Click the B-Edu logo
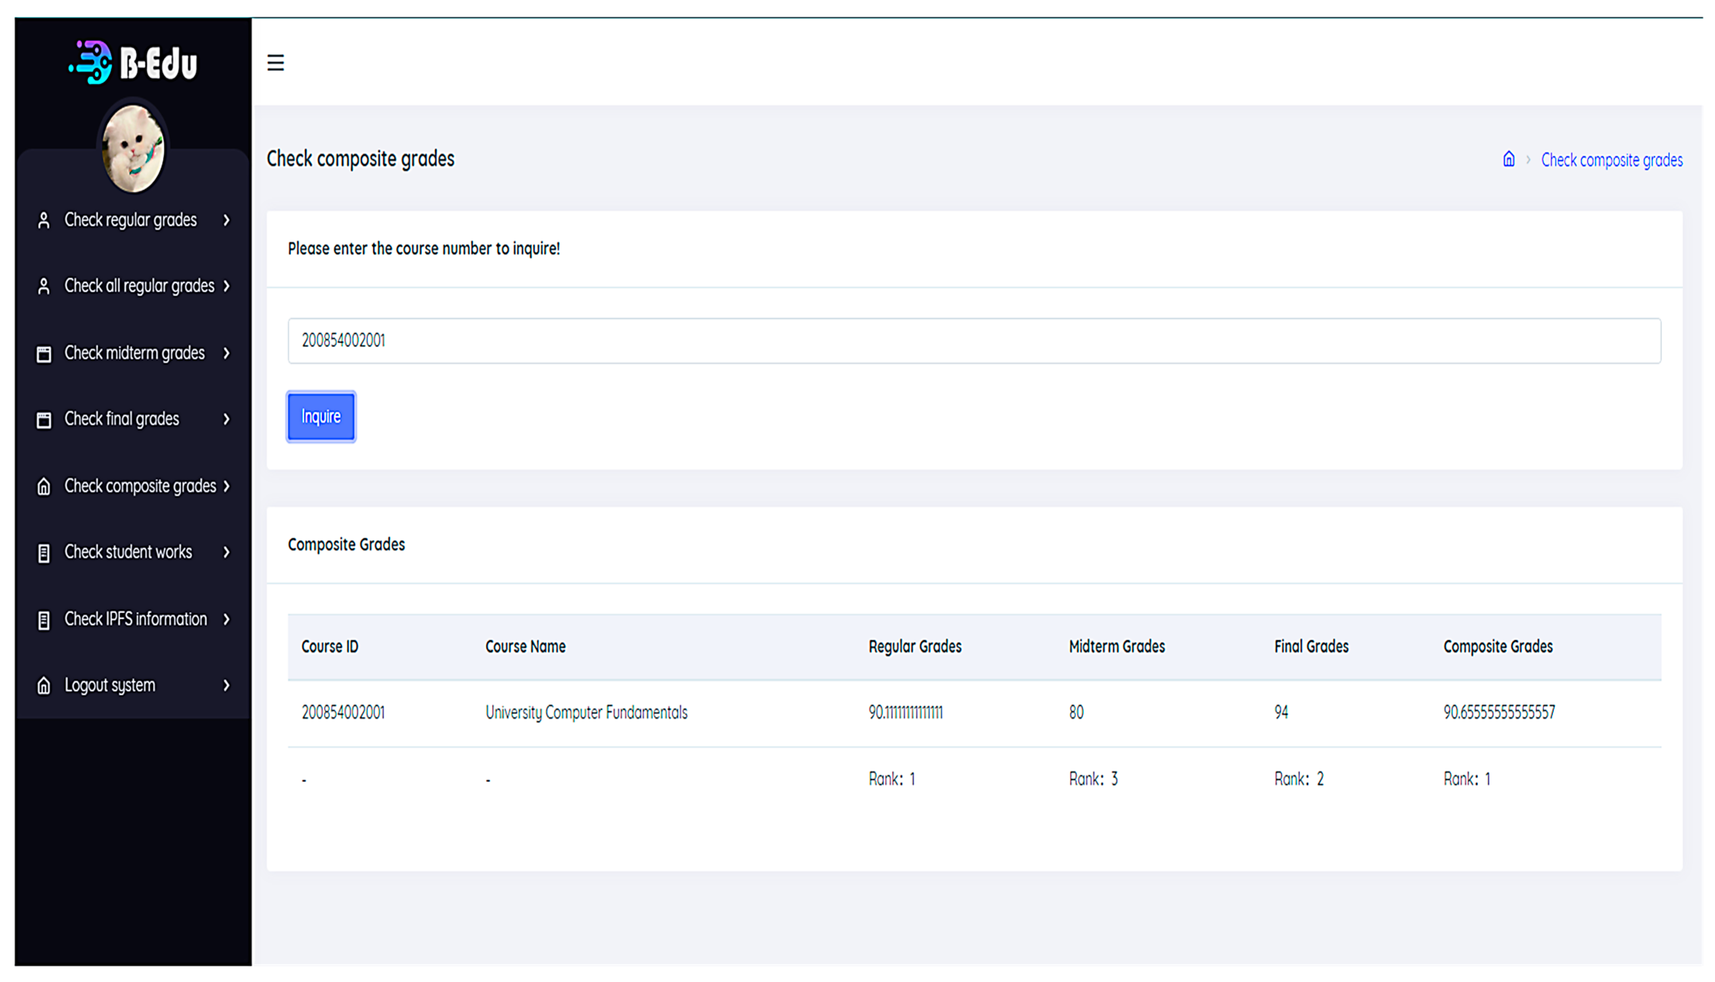The width and height of the screenshot is (1715, 982). coord(134,63)
